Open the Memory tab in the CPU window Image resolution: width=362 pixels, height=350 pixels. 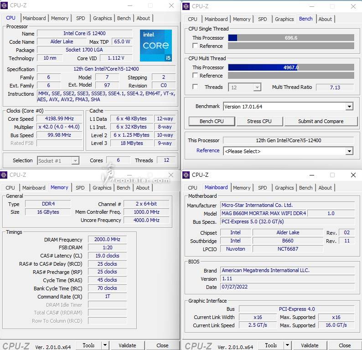click(x=60, y=18)
